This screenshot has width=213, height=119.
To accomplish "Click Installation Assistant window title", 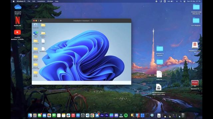I will click(x=82, y=20).
